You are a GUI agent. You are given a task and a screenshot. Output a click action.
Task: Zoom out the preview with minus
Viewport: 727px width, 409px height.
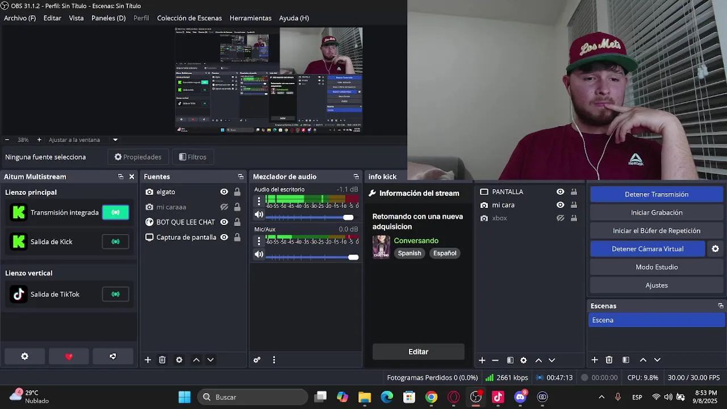(7, 140)
